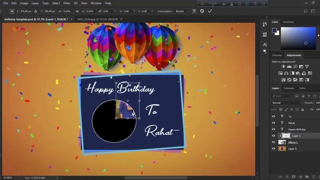Select the Ellipse 1 layer name
Viewport: 320px width, 180px height.
(293, 142)
